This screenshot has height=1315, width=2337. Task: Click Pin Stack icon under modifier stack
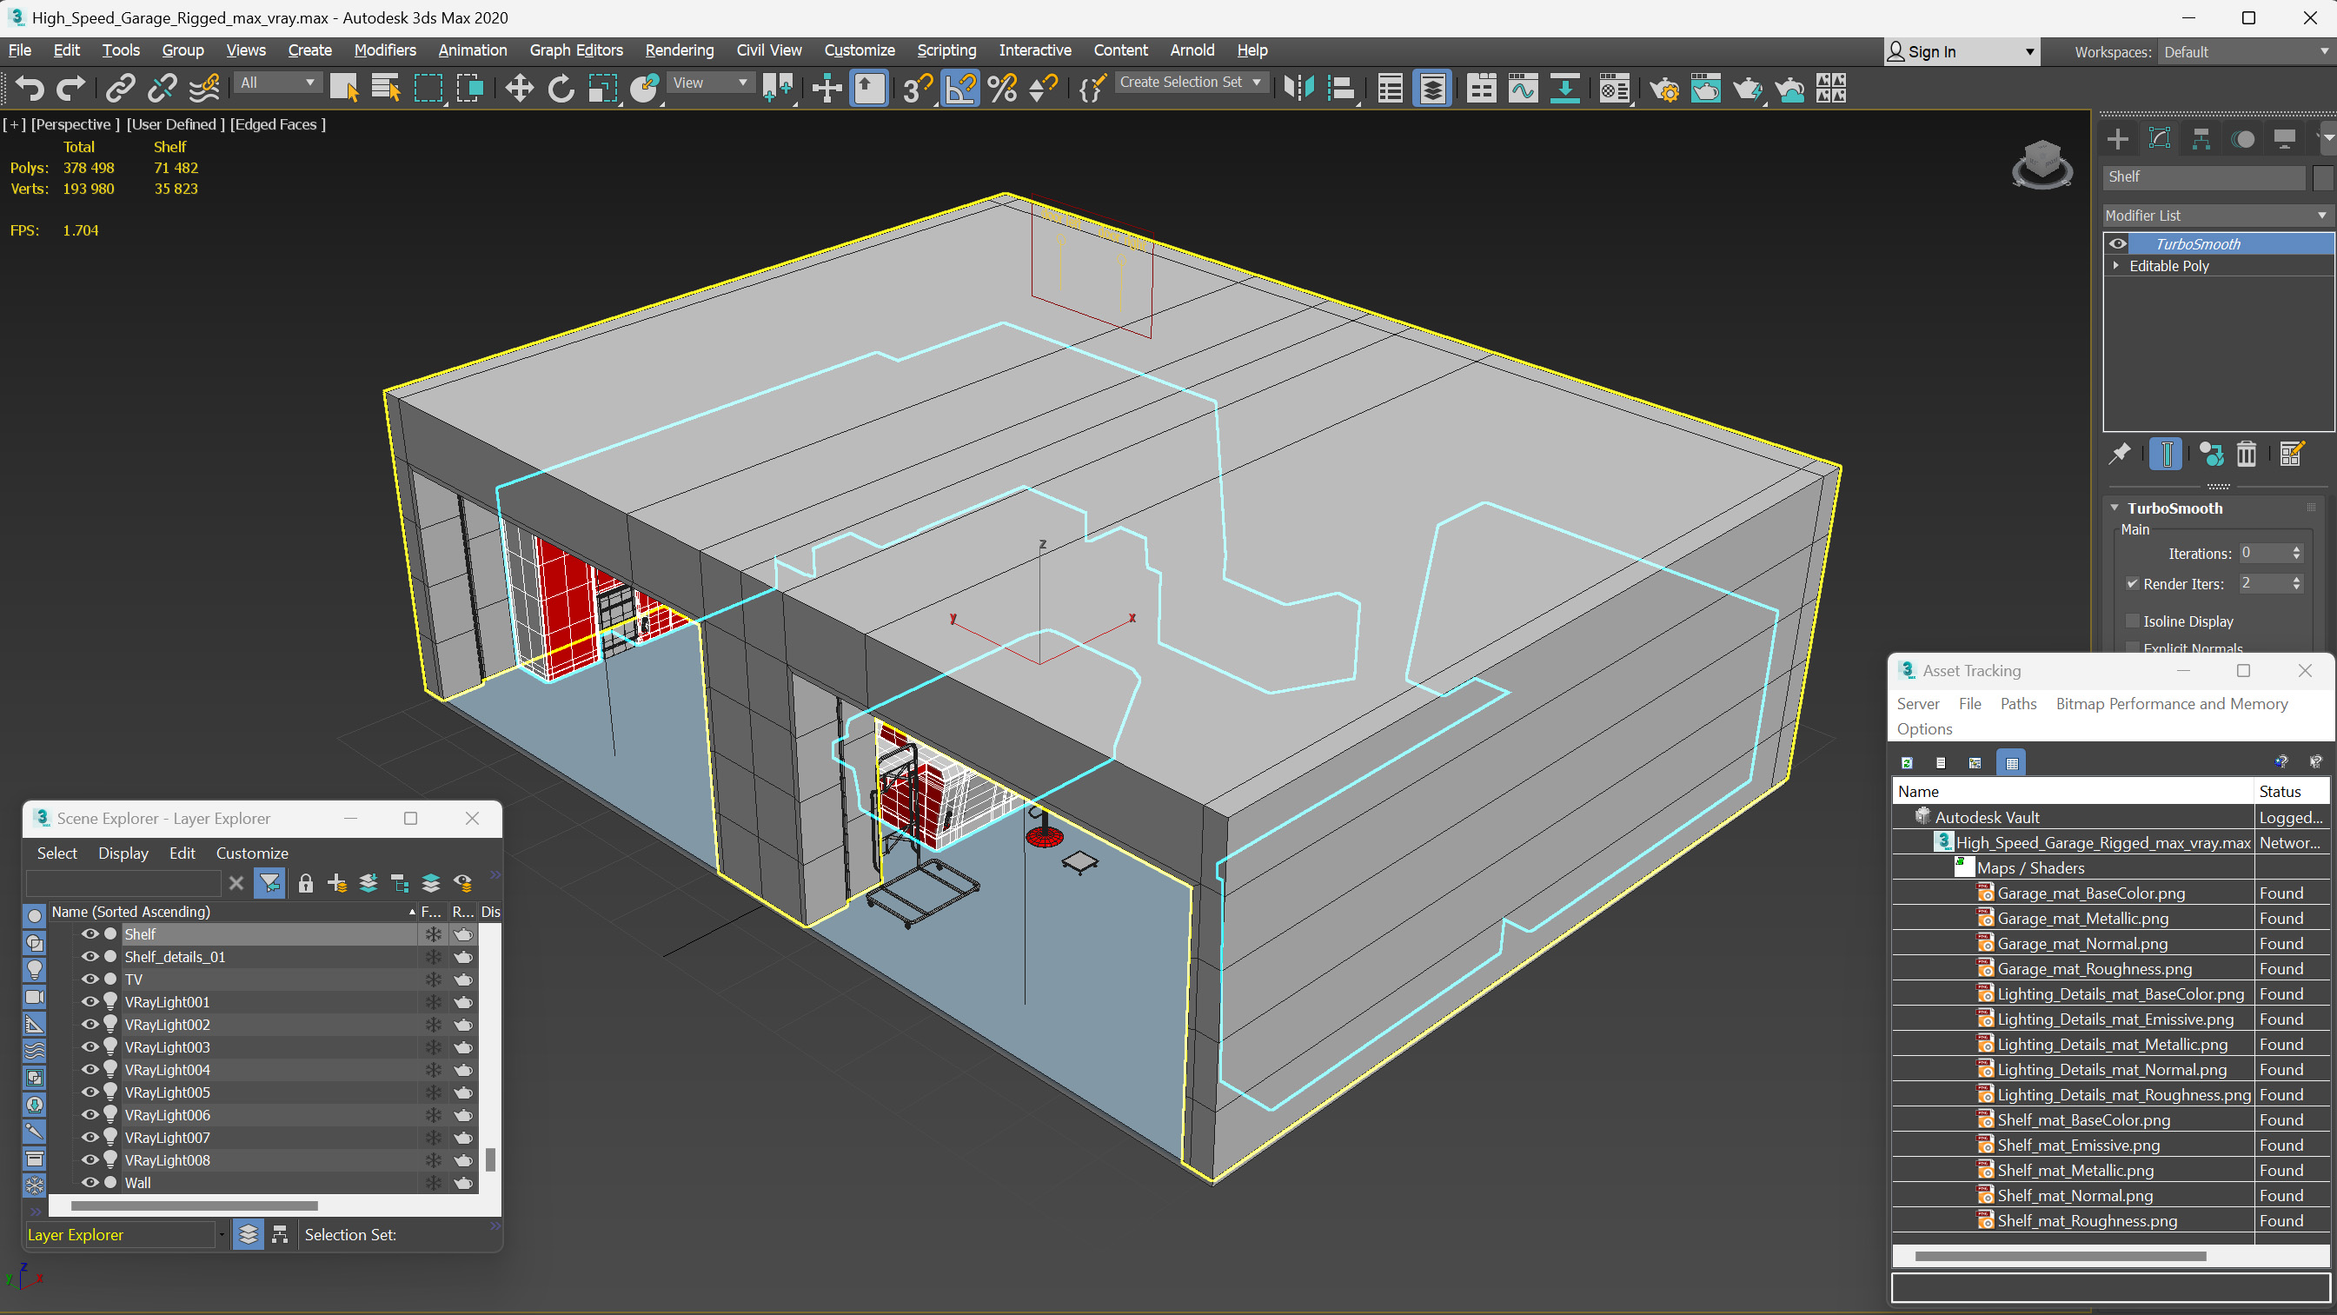(x=2119, y=453)
